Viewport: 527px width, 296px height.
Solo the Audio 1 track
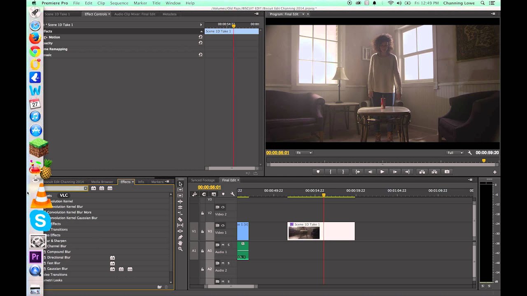click(x=229, y=245)
